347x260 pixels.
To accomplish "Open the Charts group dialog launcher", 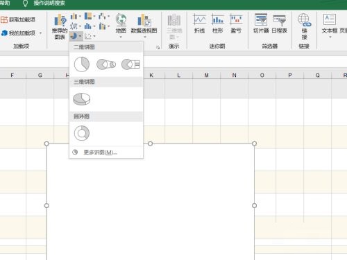I will [158, 47].
